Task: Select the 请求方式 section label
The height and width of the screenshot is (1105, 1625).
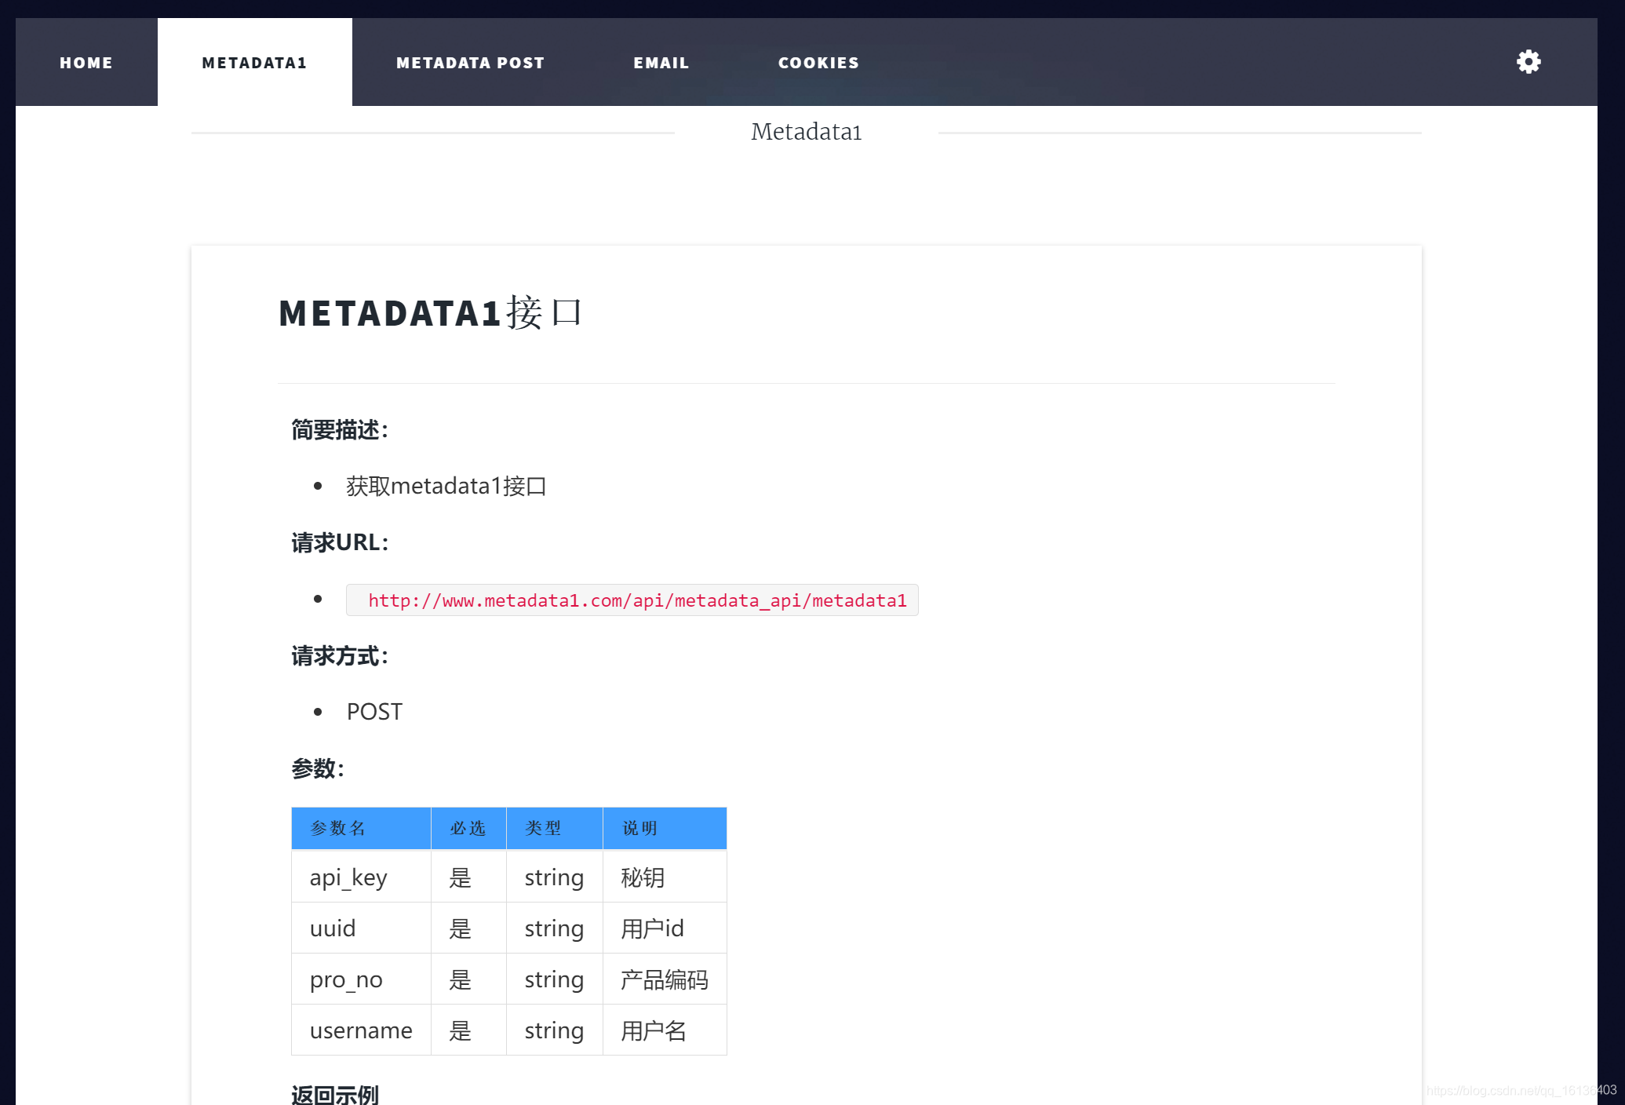Action: pos(340,656)
